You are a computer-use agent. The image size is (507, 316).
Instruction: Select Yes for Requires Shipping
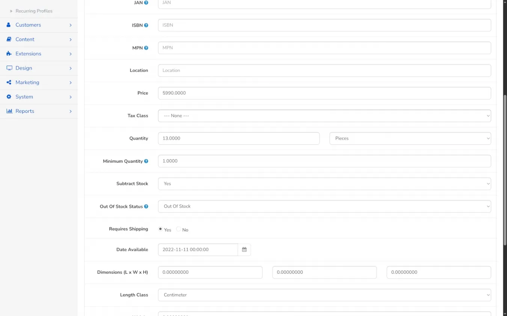161,229
